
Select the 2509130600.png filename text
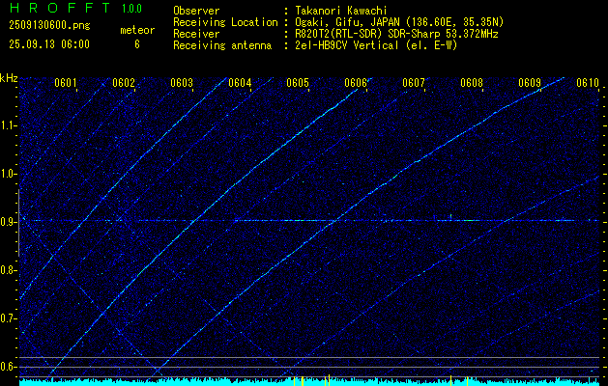(49, 26)
